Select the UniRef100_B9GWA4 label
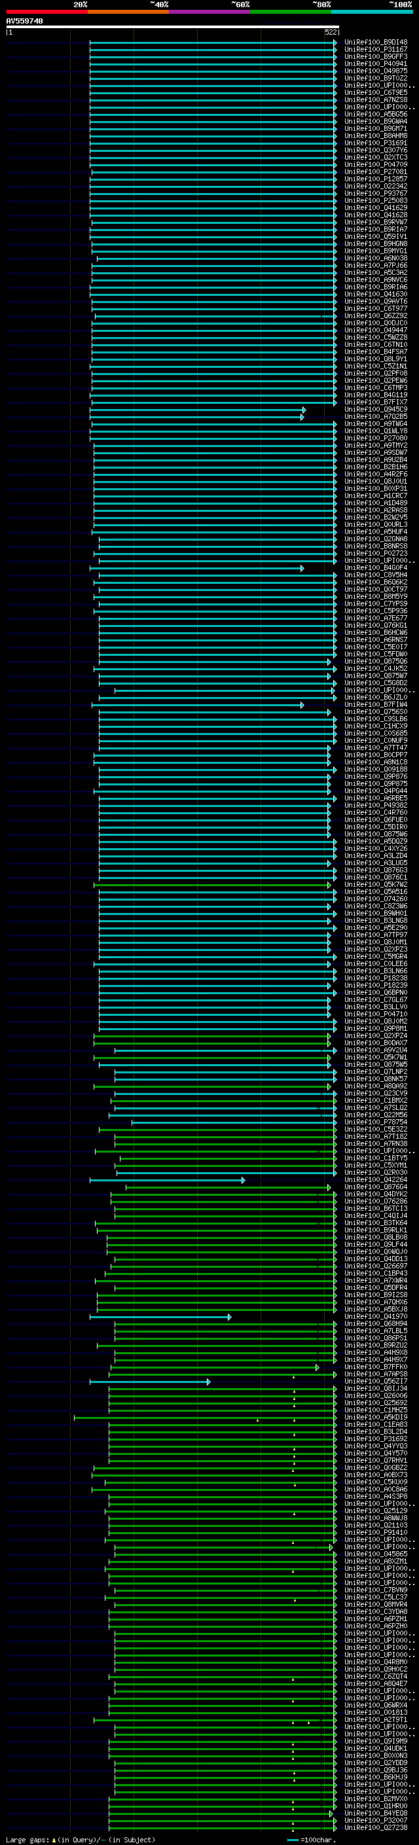419x1845 pixels. (x=375, y=122)
